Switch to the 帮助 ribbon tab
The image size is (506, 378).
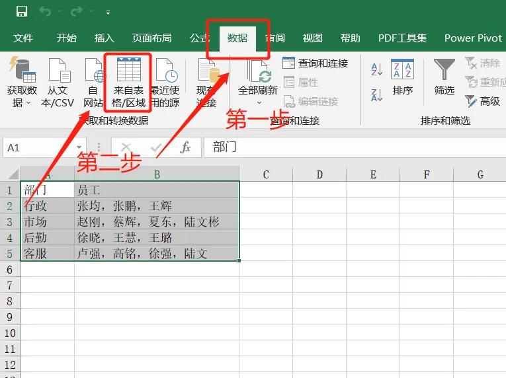click(x=350, y=38)
